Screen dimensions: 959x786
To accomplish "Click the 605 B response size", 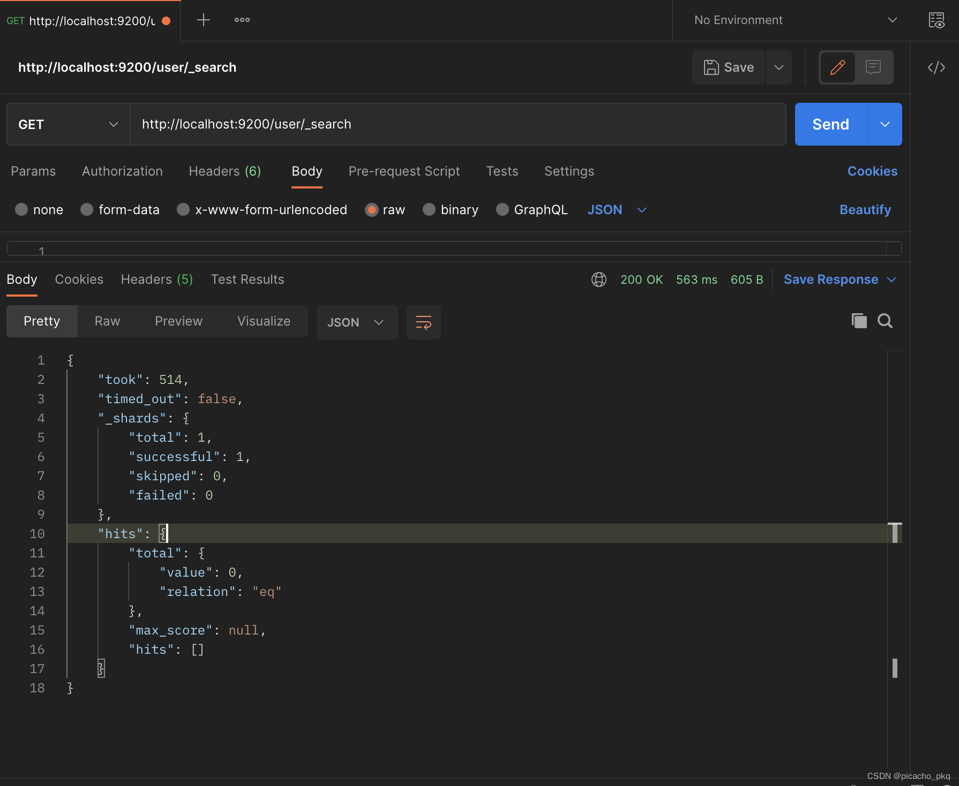I will coord(747,279).
